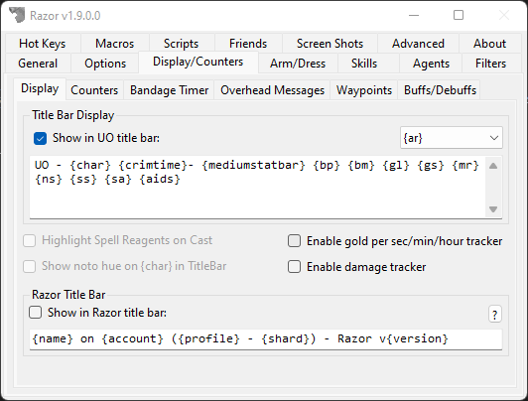Open the Bandage Timer sub-tab
The image size is (528, 401).
170,90
